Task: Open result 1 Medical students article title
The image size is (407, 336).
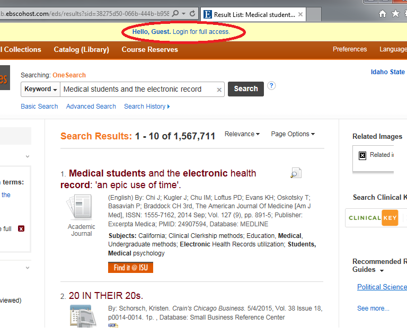Action: coord(158,179)
